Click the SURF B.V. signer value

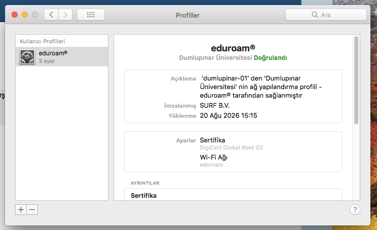pyautogui.click(x=214, y=106)
